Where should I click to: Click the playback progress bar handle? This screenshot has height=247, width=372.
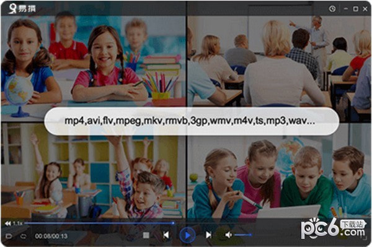pos(173,223)
